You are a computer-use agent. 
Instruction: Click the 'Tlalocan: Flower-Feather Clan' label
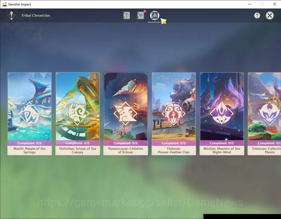pos(174,151)
